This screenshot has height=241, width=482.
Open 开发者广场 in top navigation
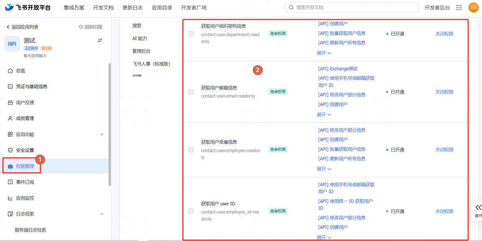pyautogui.click(x=194, y=8)
